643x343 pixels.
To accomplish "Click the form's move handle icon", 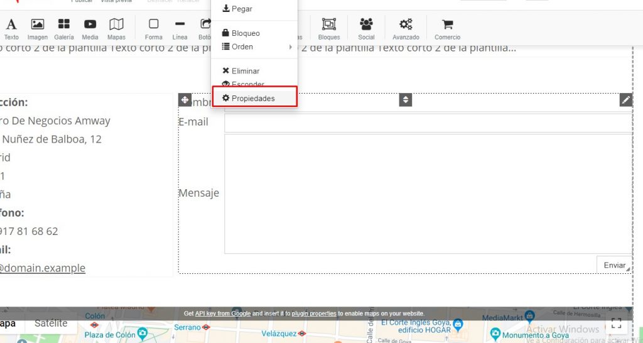I will click(185, 100).
